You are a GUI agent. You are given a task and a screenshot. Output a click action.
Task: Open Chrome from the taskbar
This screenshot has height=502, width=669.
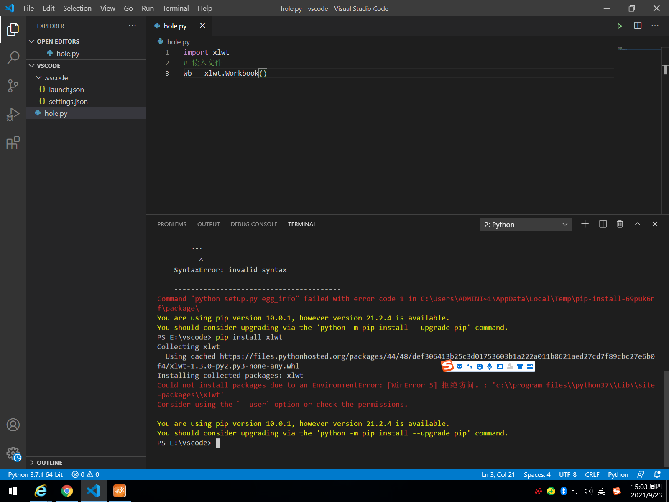[67, 491]
